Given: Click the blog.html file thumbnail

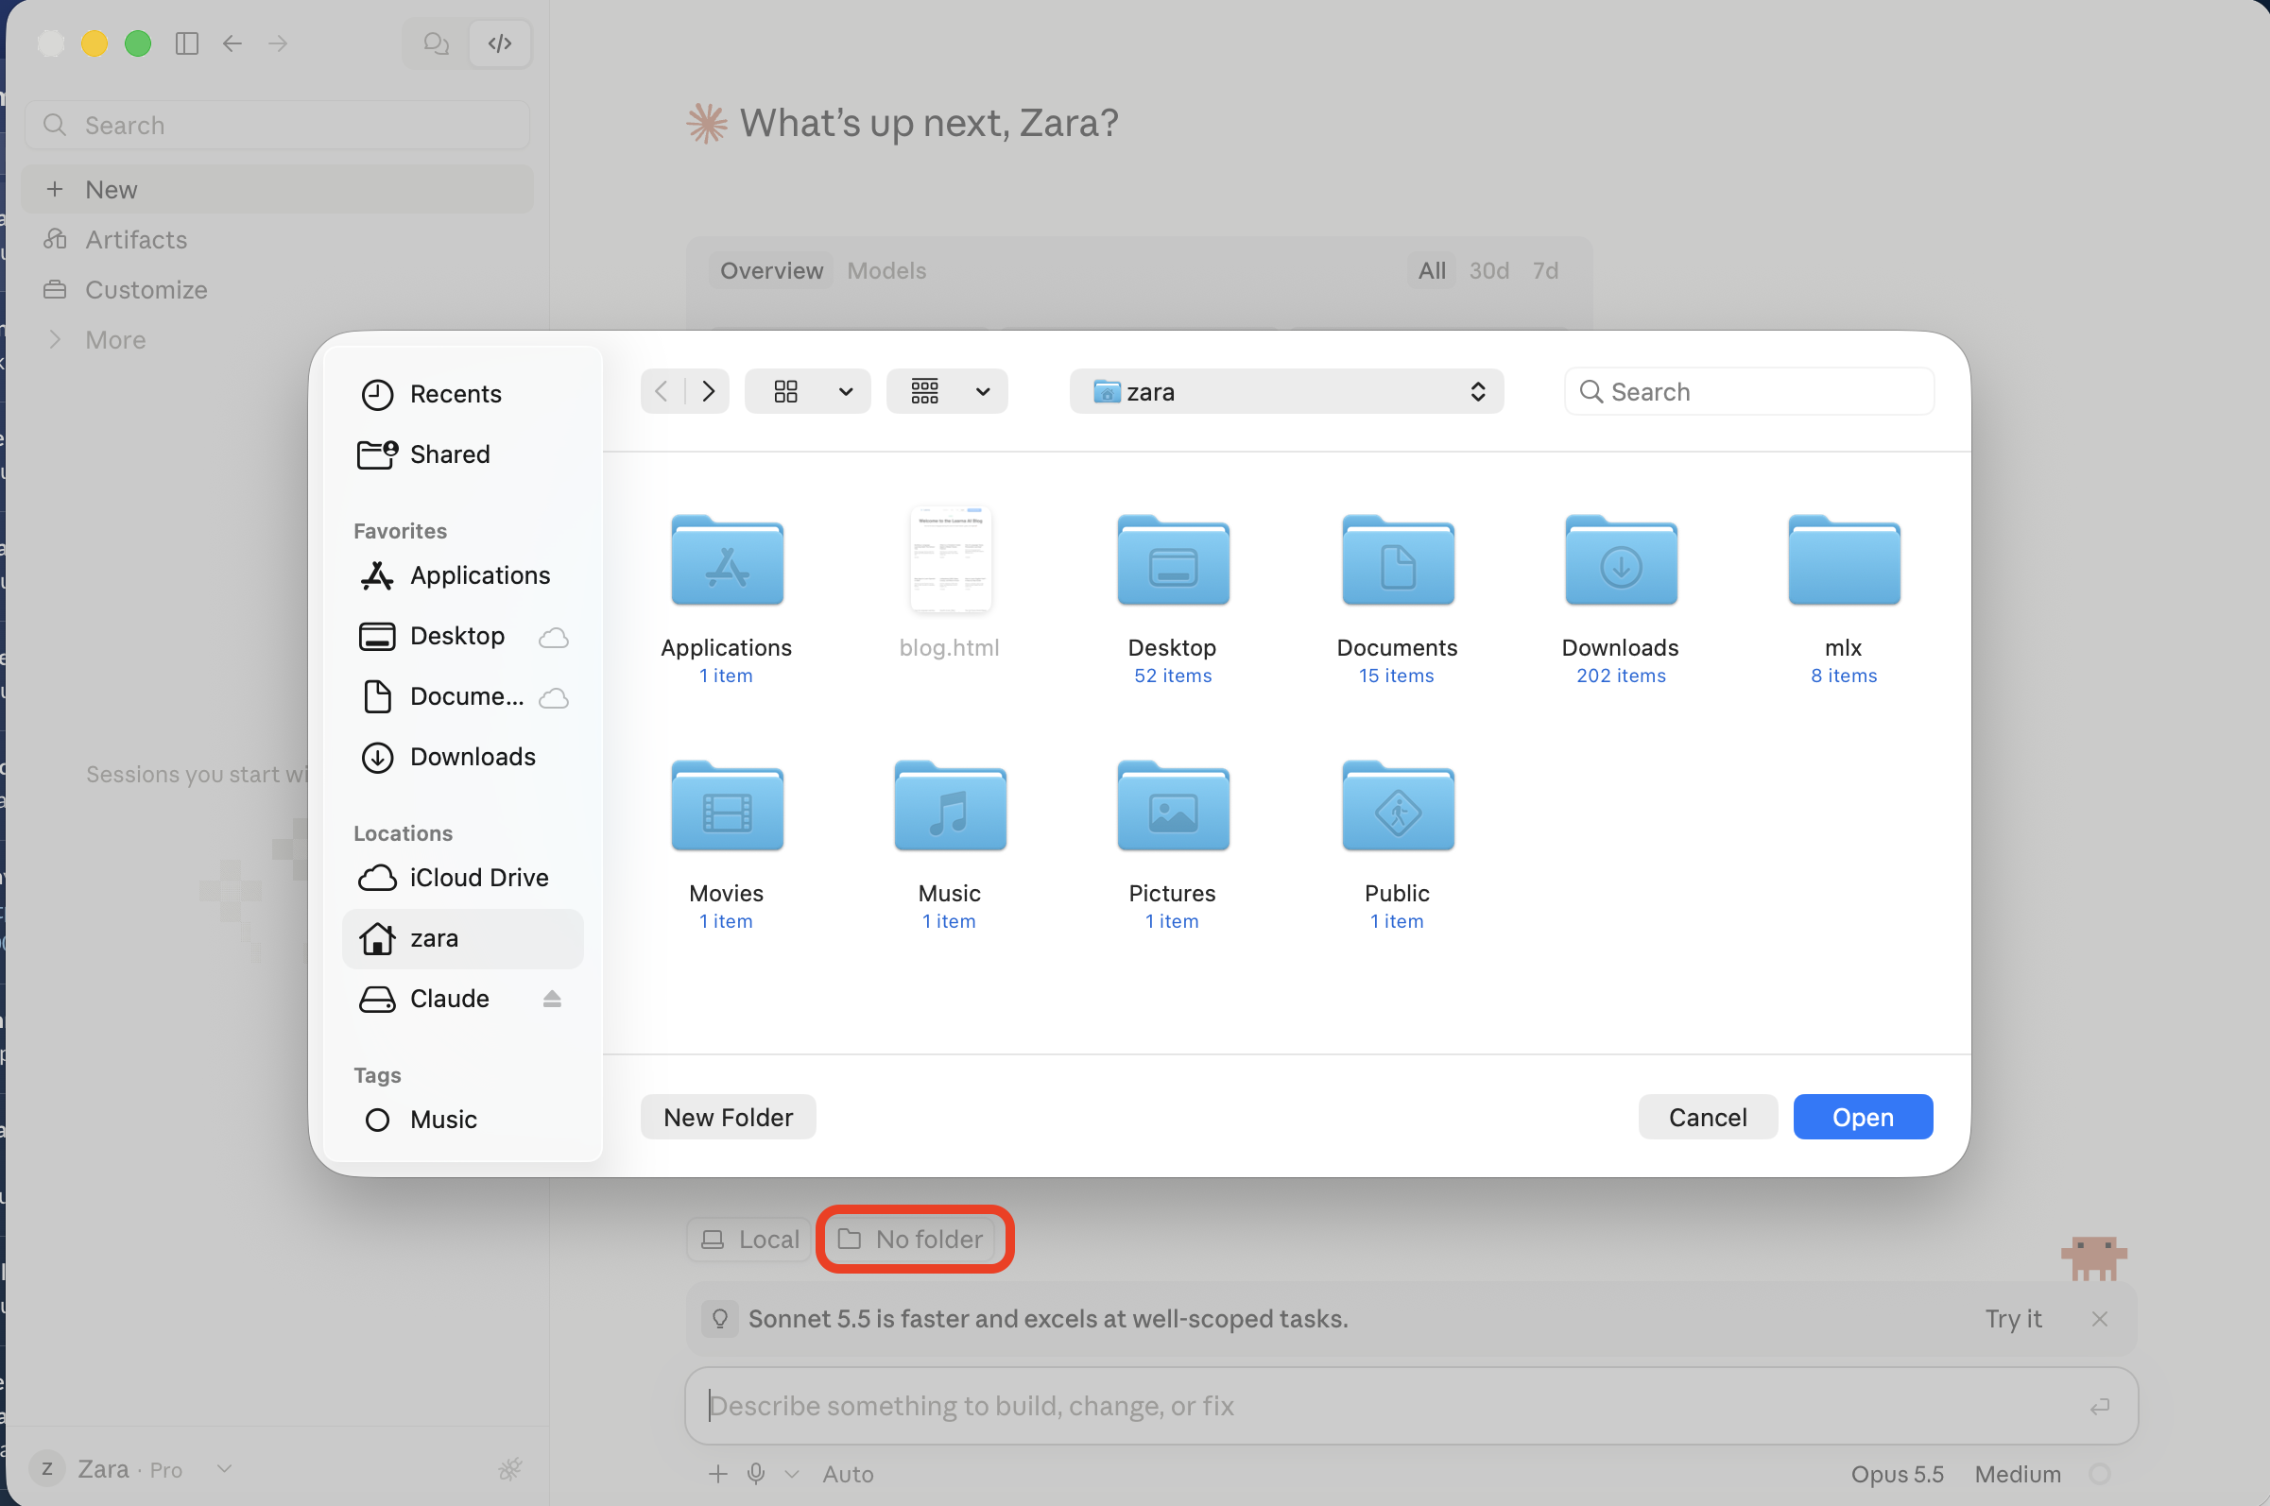Looking at the screenshot, I should [950, 559].
